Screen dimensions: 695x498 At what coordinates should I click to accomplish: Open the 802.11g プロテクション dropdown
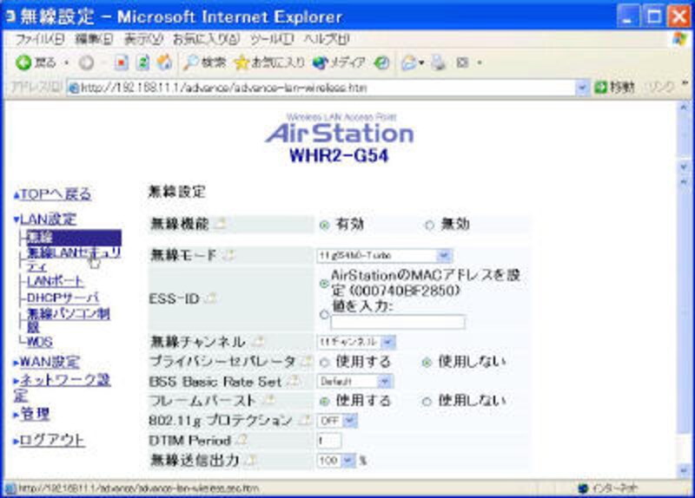coord(337,421)
